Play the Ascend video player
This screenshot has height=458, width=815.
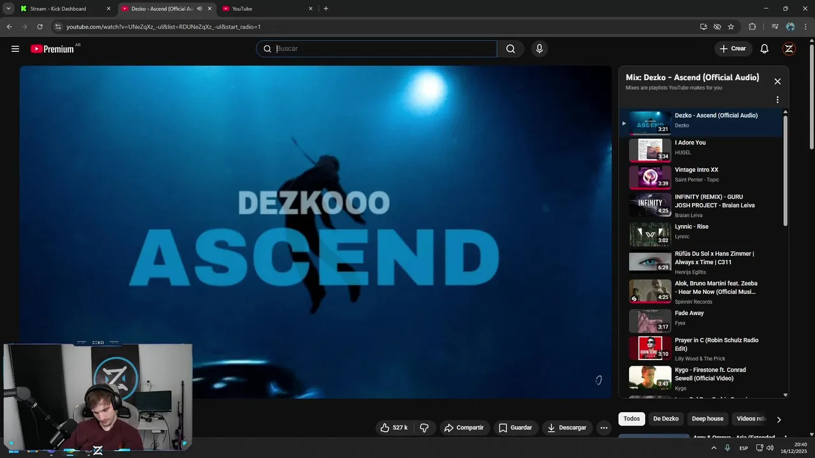(315, 232)
